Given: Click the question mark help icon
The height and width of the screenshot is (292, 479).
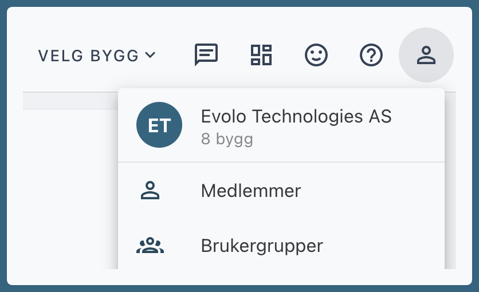Looking at the screenshot, I should [x=371, y=55].
